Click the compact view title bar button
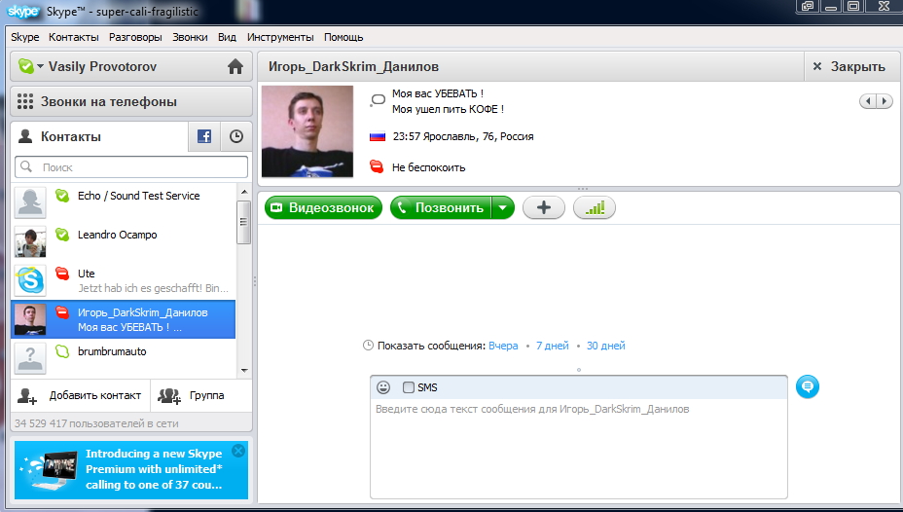Viewport: 903px width, 512px height. (x=808, y=7)
